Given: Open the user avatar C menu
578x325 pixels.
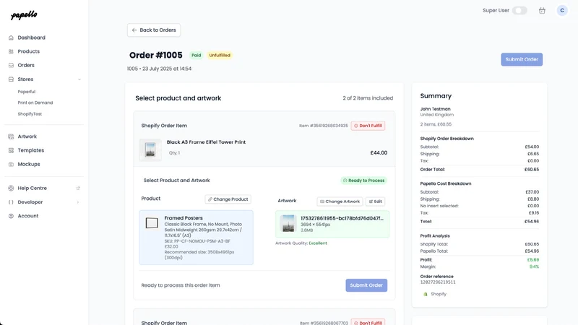Looking at the screenshot, I should point(562,10).
